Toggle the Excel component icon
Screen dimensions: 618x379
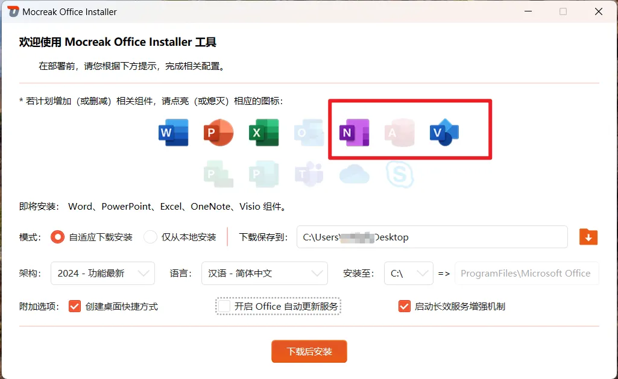pos(263,133)
